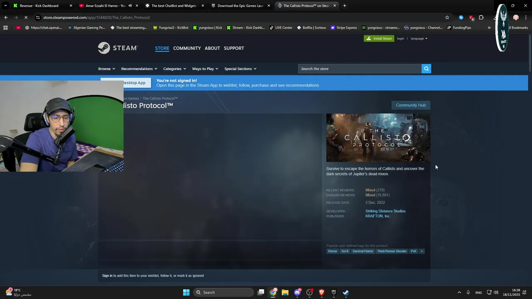
Task: Expand the Recommendations dropdown
Action: pos(139,69)
